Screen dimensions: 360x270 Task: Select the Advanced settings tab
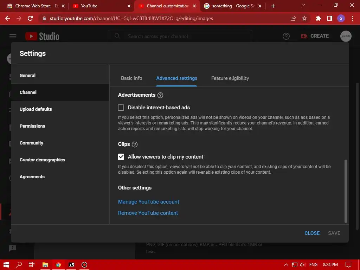point(176,78)
